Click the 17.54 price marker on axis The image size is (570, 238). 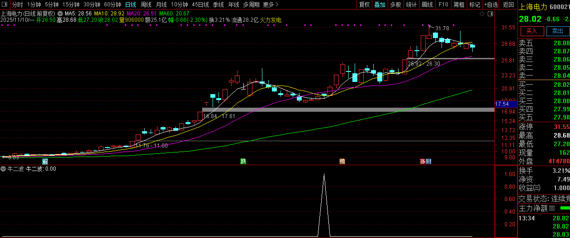(503, 104)
